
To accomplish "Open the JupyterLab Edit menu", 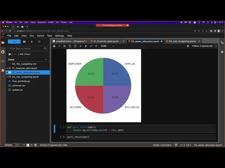I will (x=16, y=36).
